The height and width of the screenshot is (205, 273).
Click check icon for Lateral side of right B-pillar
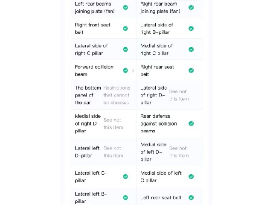click(x=191, y=29)
